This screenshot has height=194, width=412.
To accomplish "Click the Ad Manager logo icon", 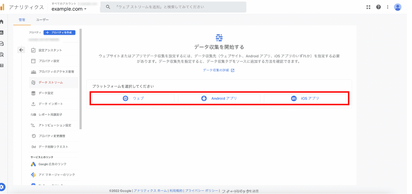I will (33, 175).
